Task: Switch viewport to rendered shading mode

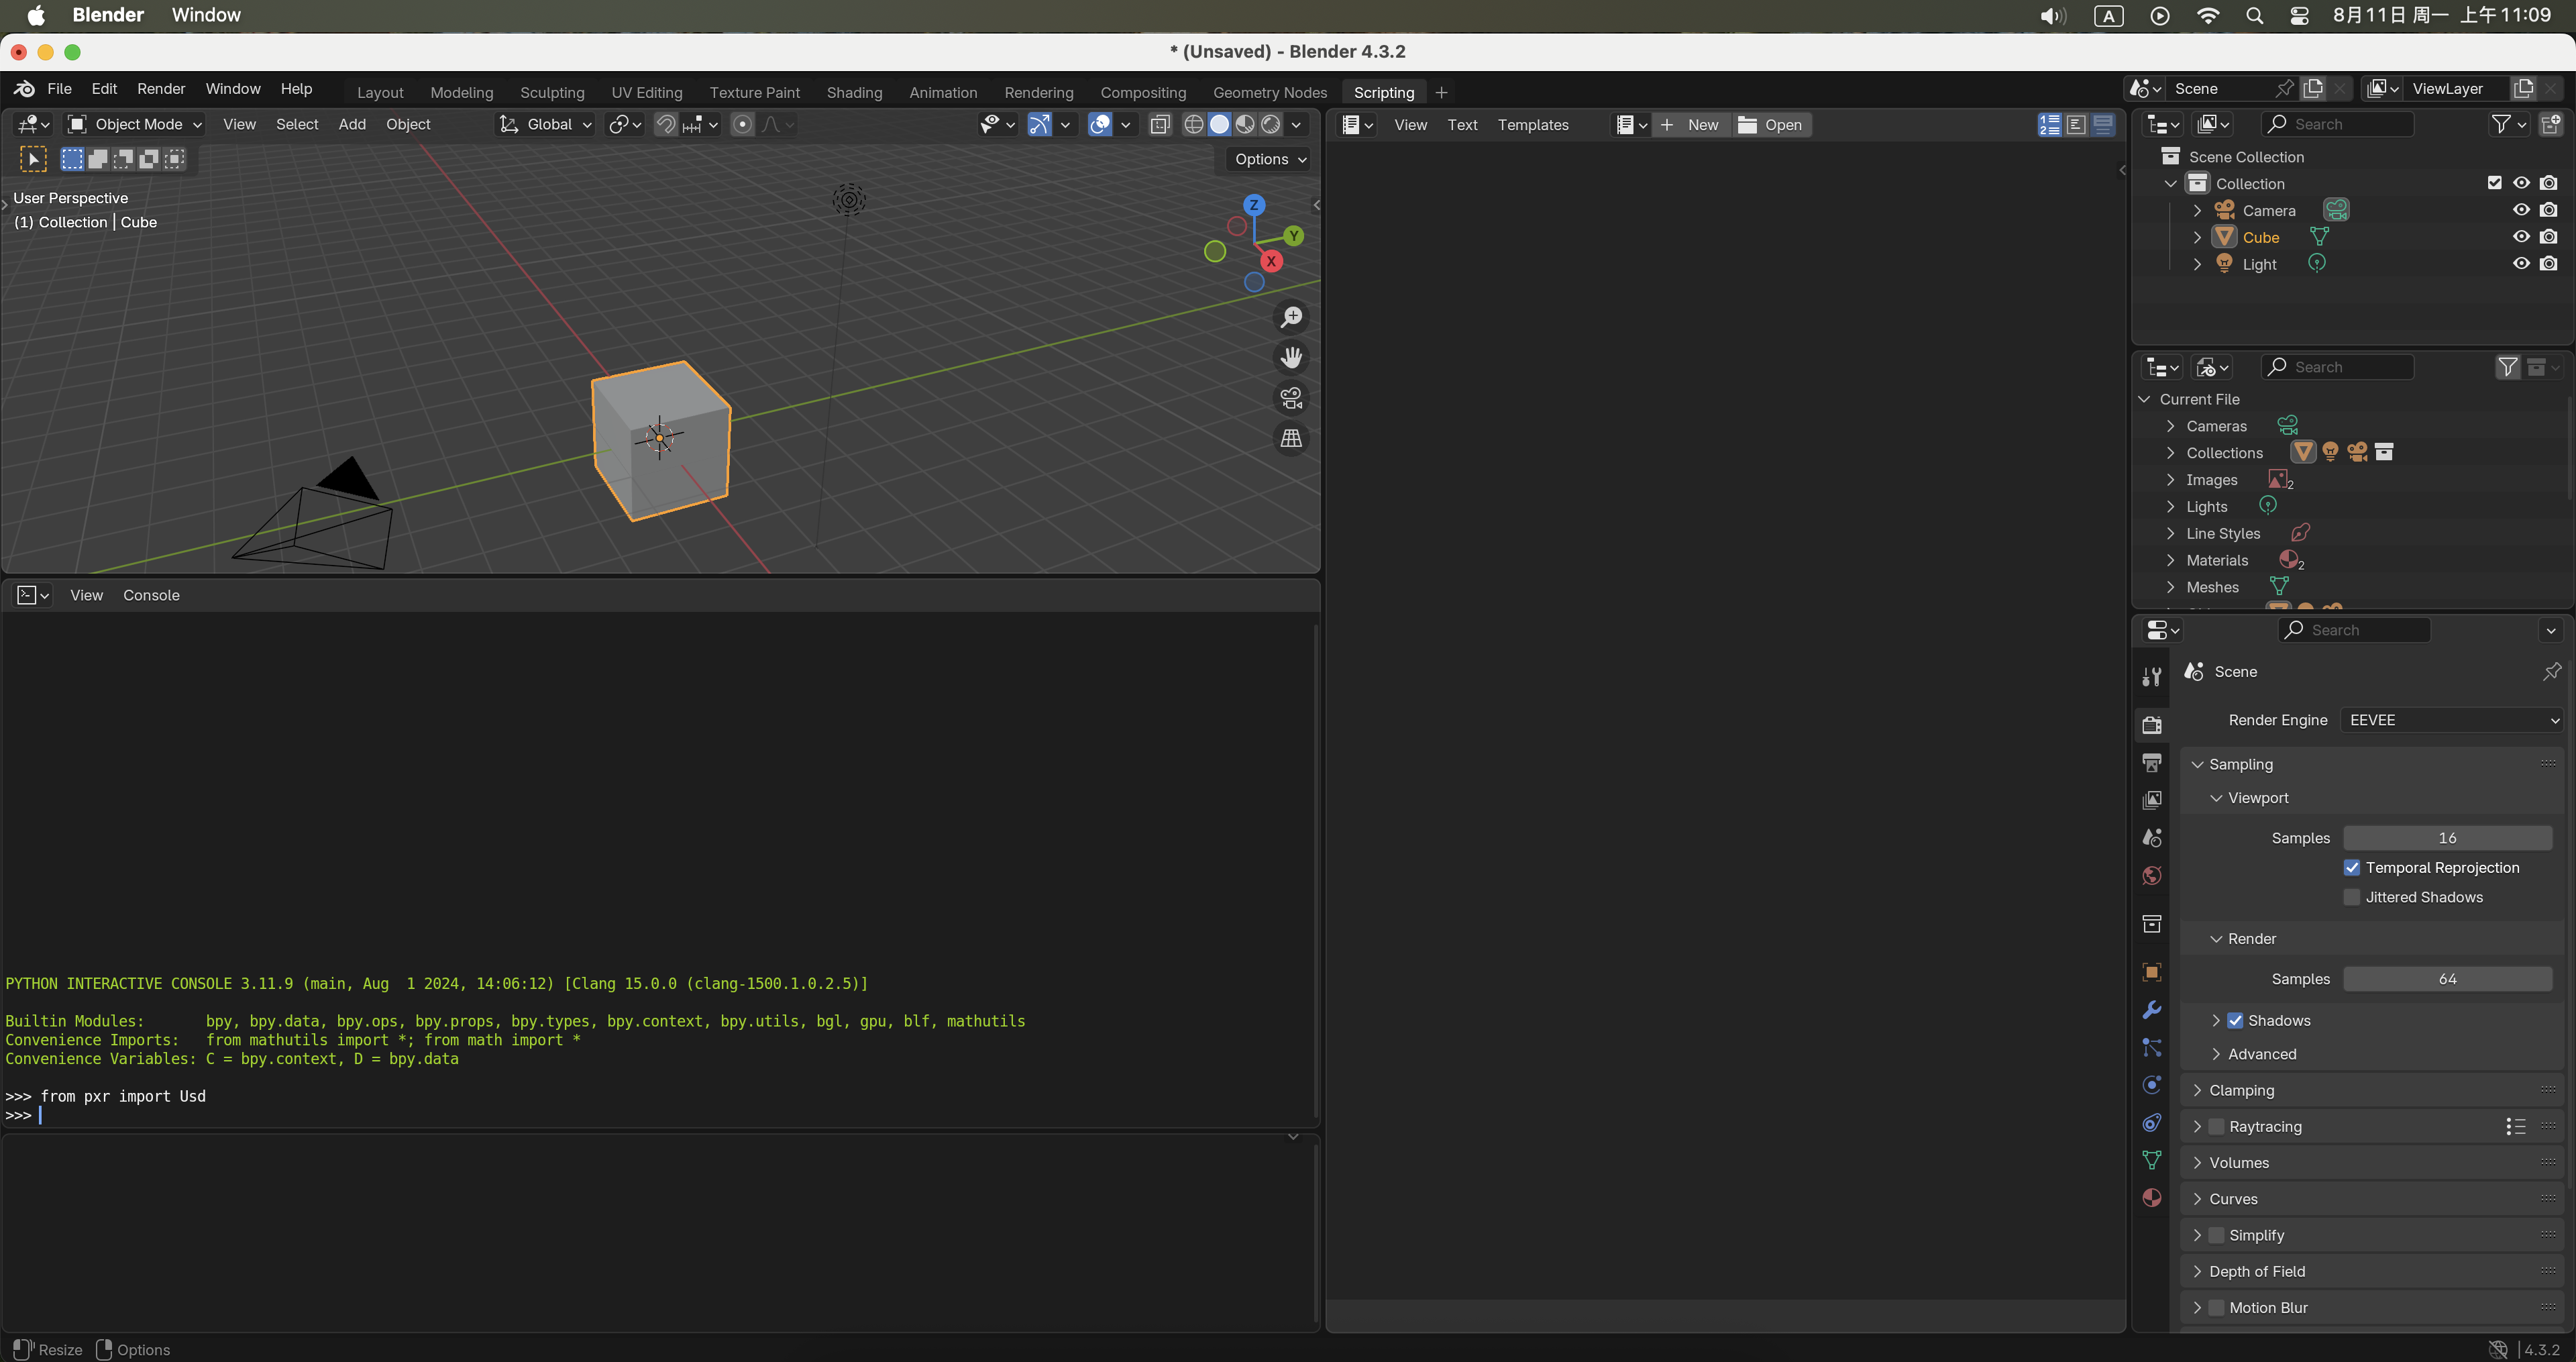Action: pyautogui.click(x=1271, y=124)
